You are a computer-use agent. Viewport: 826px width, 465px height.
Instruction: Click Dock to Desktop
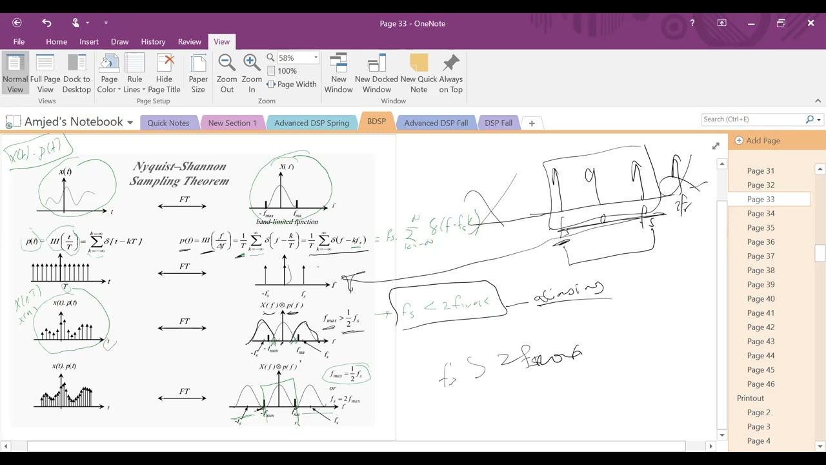[77, 74]
